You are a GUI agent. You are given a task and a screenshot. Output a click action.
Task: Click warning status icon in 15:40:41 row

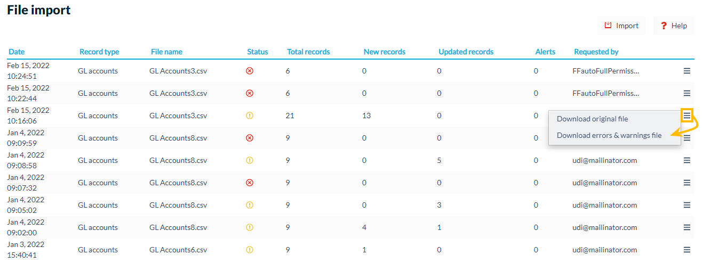pos(250,250)
